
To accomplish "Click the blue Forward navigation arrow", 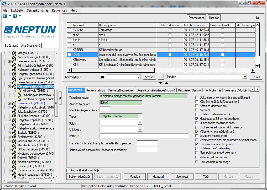I will [15, 16].
